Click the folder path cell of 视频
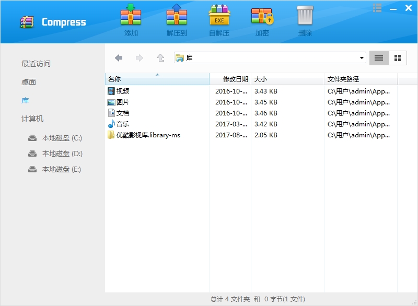418x306 pixels. (x=358, y=91)
